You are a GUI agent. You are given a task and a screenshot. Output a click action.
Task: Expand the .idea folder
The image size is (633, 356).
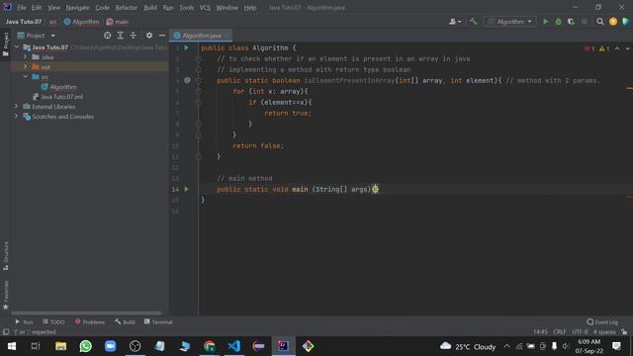(x=26, y=57)
